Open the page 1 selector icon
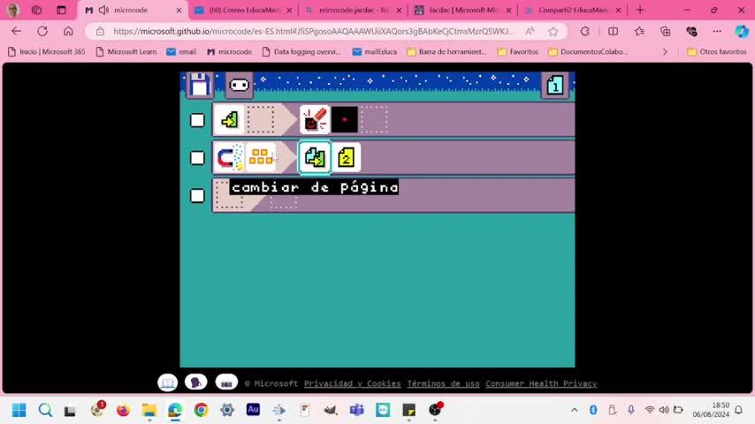 [555, 85]
